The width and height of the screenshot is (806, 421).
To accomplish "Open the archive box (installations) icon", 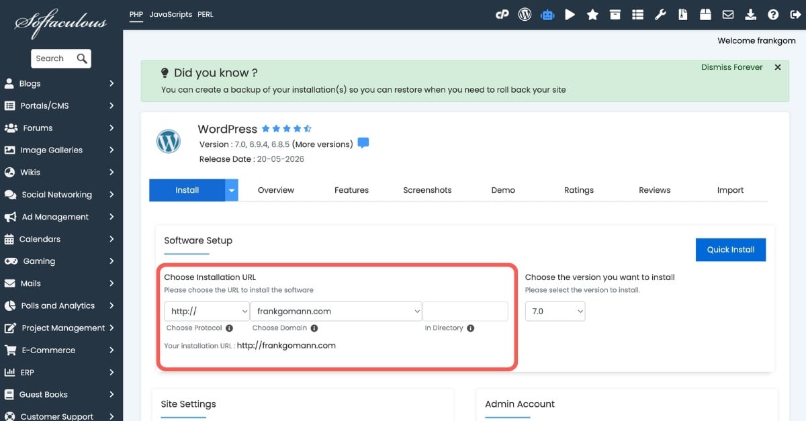I will click(615, 14).
